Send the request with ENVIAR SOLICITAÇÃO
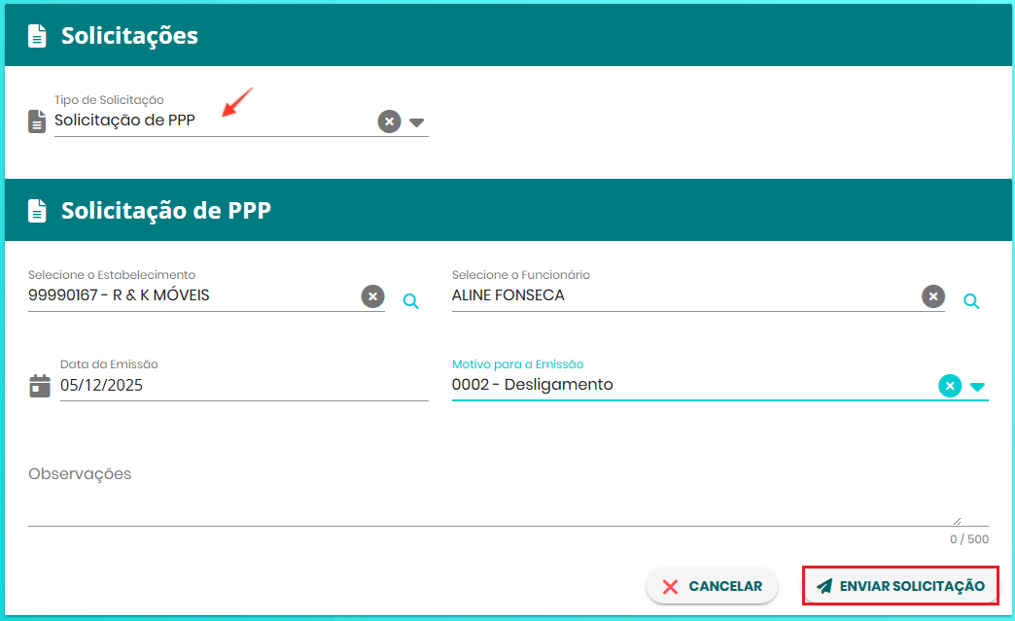Screen dimensions: 1015x621 click(x=900, y=586)
